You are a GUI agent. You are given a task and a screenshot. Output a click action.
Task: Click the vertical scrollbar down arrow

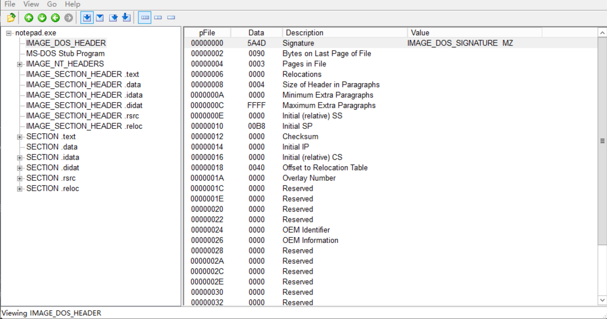pyautogui.click(x=602, y=300)
